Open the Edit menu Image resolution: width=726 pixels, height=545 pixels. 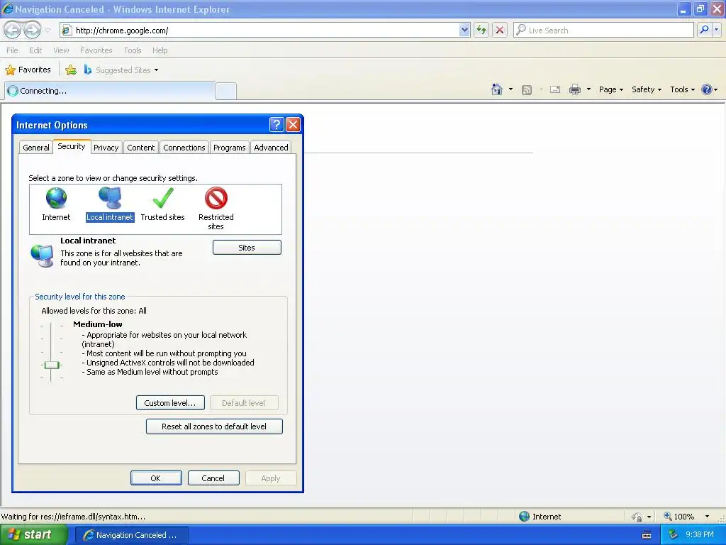(35, 50)
